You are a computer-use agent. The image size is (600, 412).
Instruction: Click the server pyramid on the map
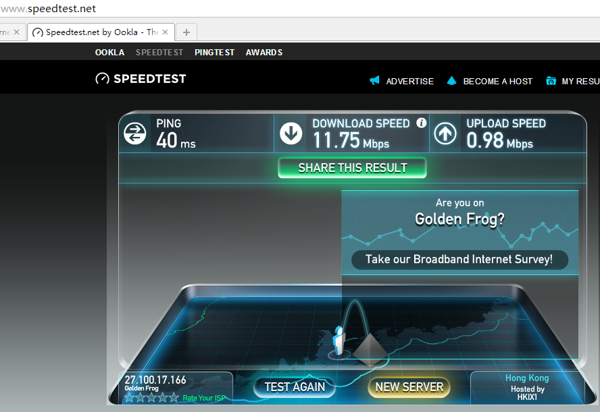(370, 350)
